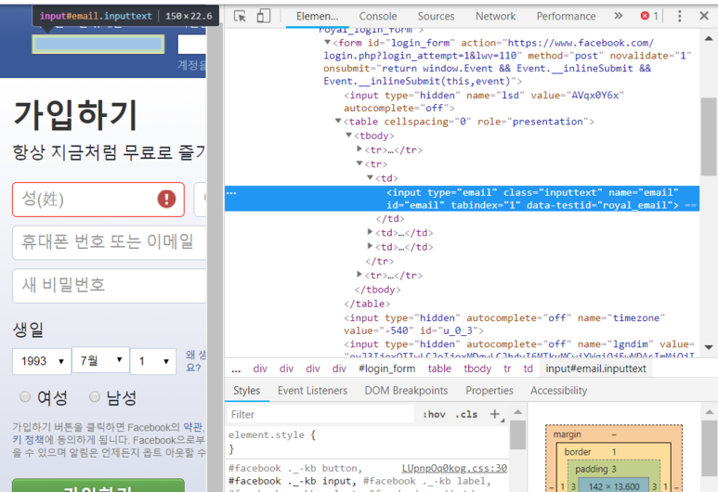The height and width of the screenshot is (492, 718).
Task: Click input#email.inputtext breadcrumb
Action: [x=595, y=369]
